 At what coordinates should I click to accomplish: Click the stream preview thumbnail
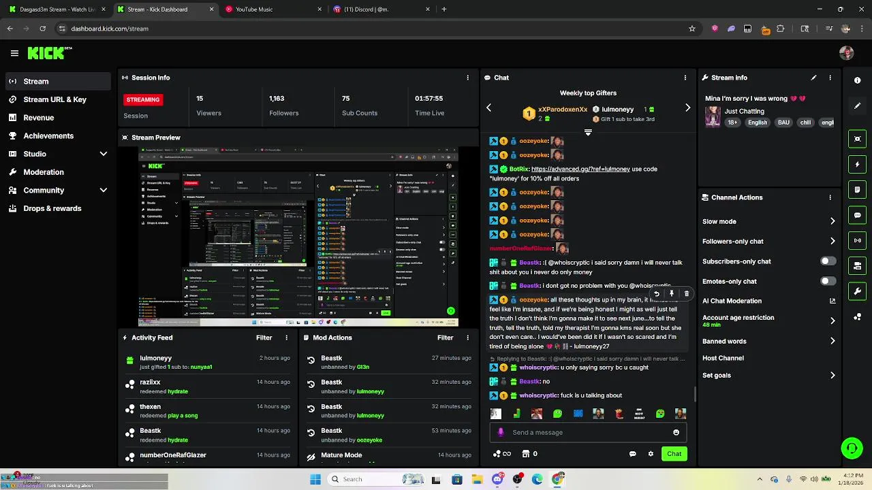tap(298, 236)
